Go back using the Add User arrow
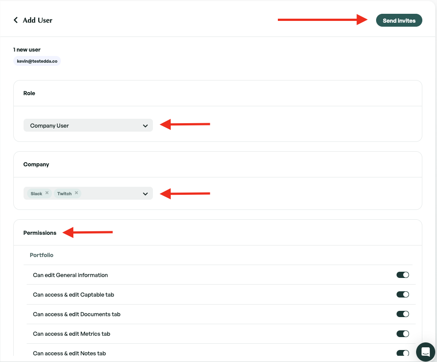The image size is (437, 362). [16, 20]
